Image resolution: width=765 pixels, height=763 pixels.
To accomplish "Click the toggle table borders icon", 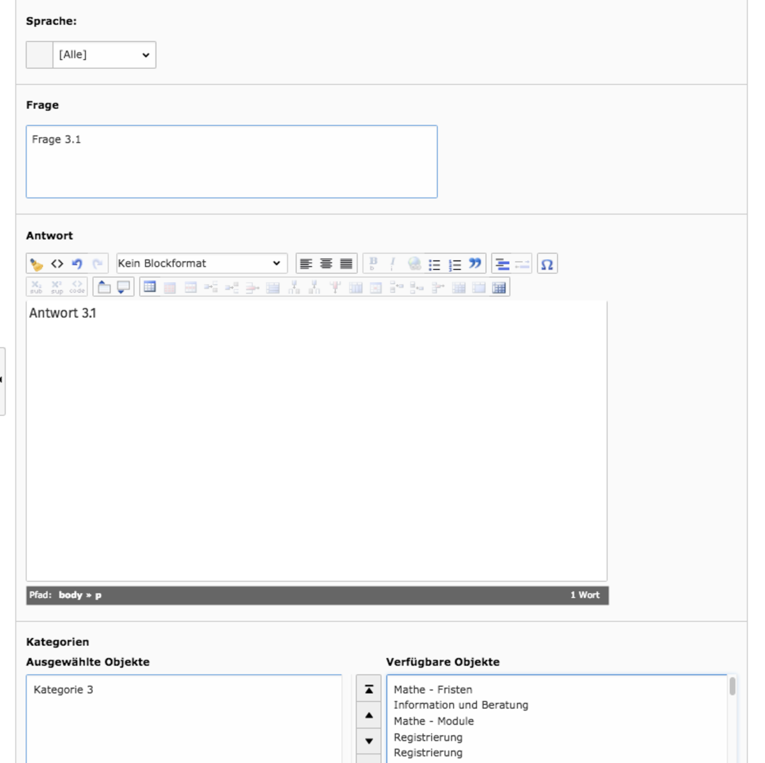I will [499, 287].
